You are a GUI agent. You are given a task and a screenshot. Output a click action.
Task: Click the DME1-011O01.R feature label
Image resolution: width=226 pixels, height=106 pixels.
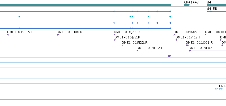[199, 43]
